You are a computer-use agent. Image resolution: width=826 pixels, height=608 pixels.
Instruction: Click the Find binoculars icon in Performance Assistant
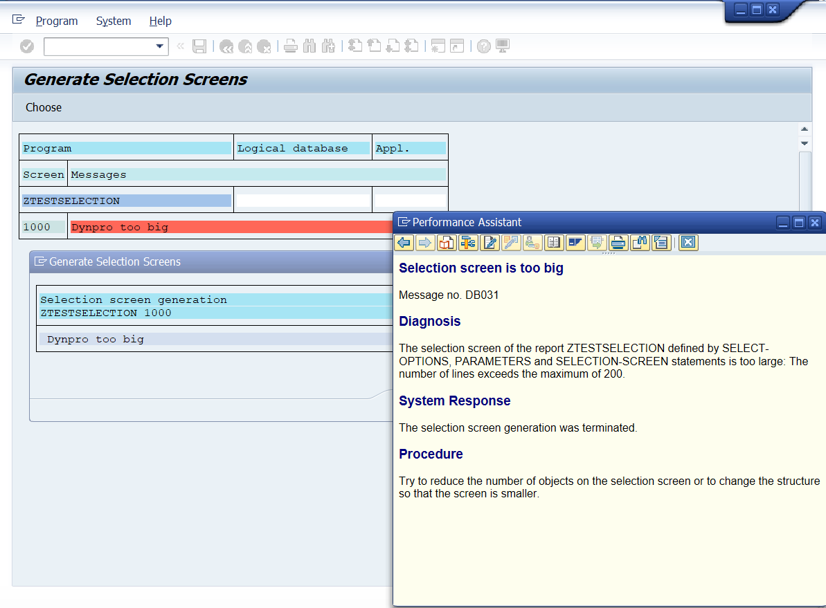(x=640, y=243)
